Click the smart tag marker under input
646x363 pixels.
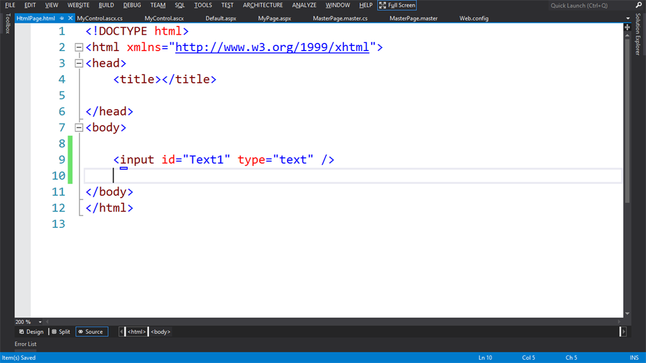pyautogui.click(x=124, y=169)
